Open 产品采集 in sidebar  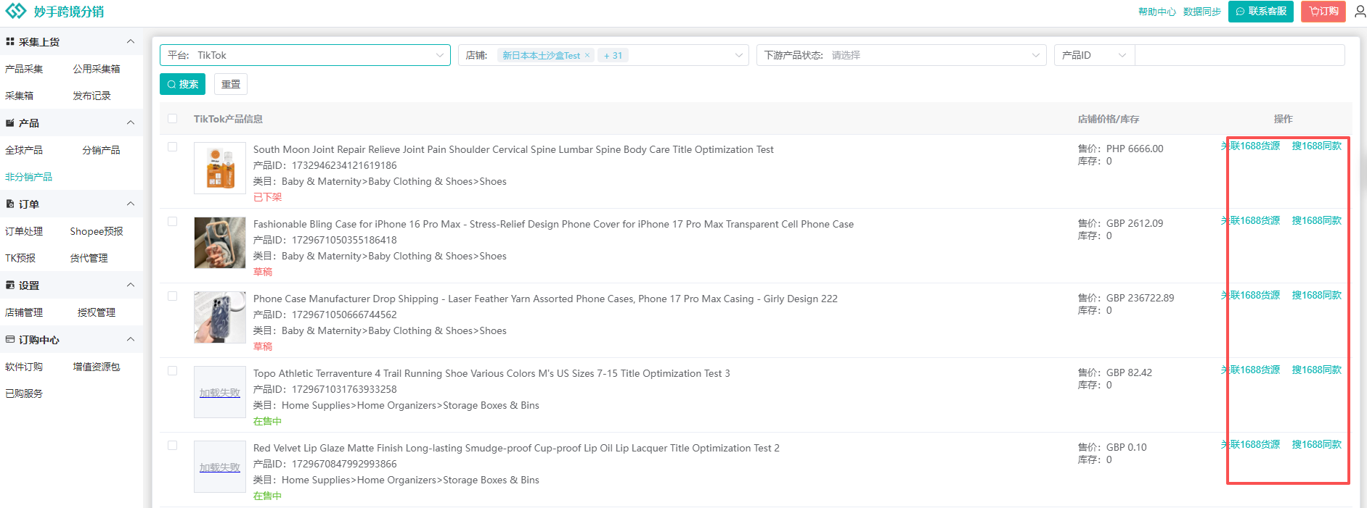pyautogui.click(x=24, y=69)
